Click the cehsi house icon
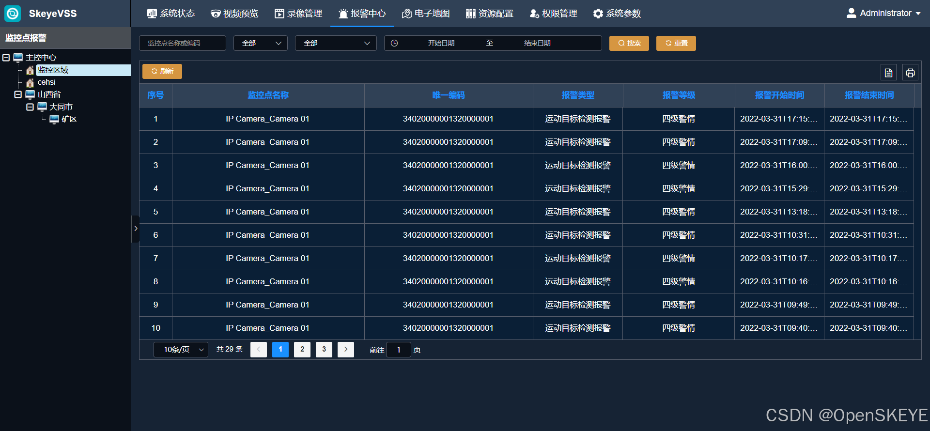 (30, 82)
